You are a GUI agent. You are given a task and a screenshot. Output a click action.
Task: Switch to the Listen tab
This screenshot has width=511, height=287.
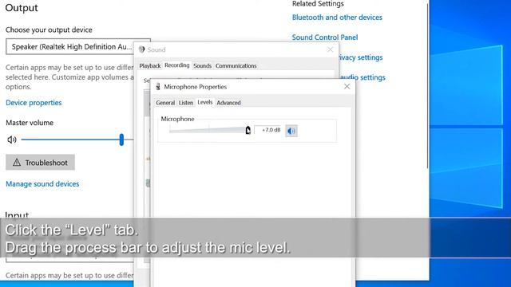coord(186,103)
